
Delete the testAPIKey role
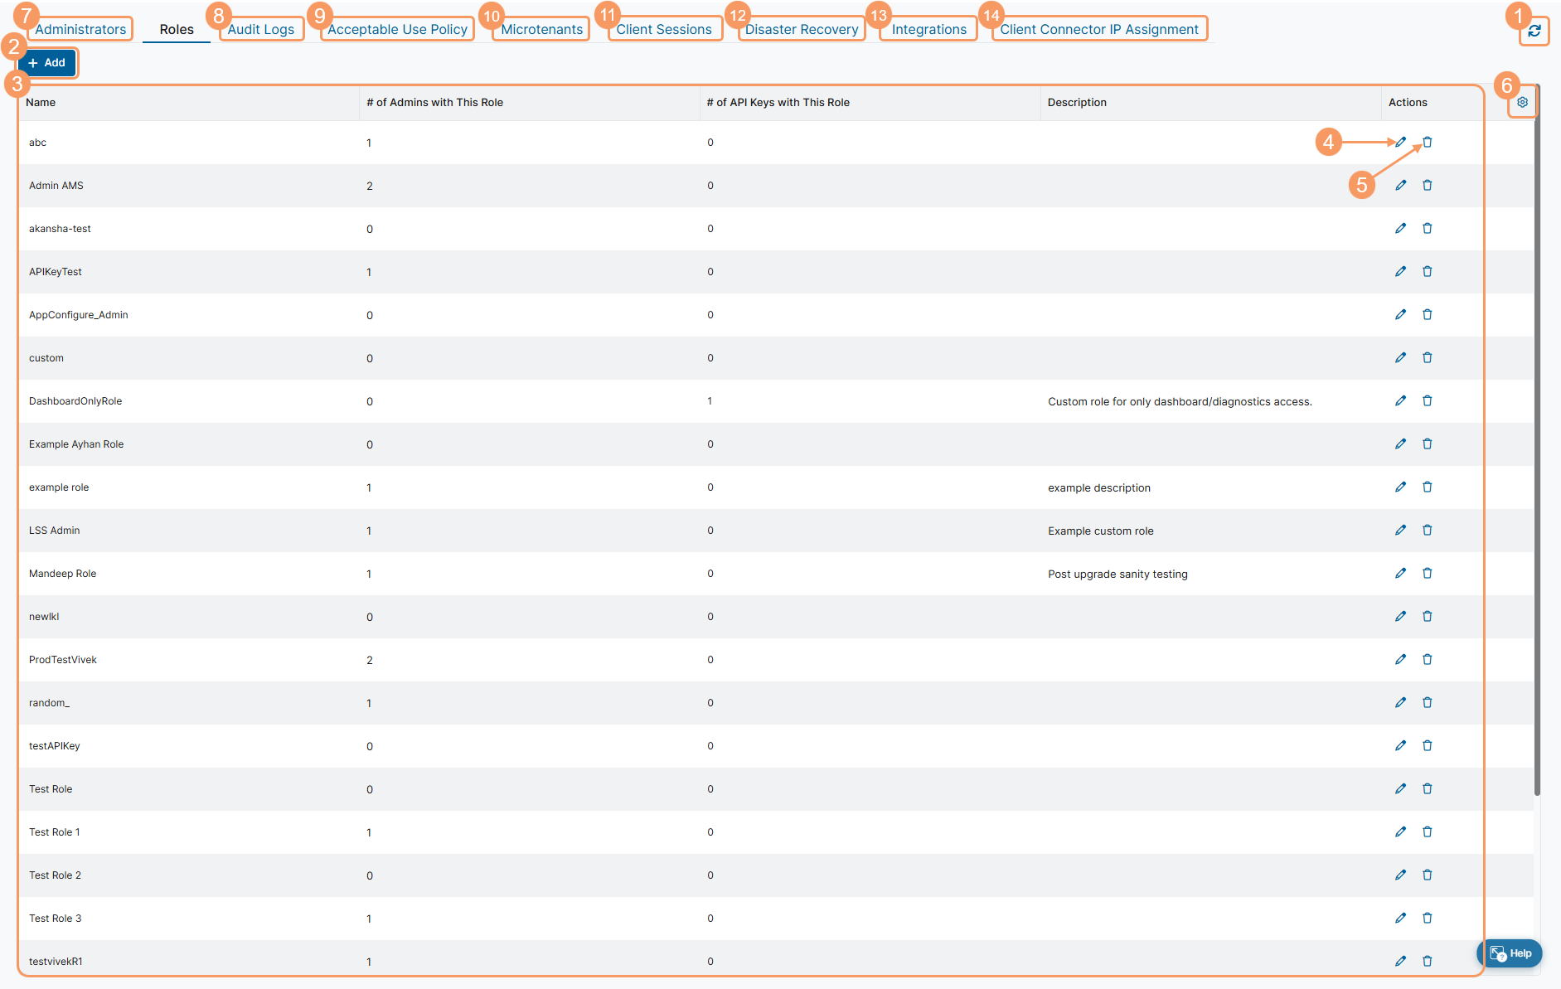[x=1427, y=746]
